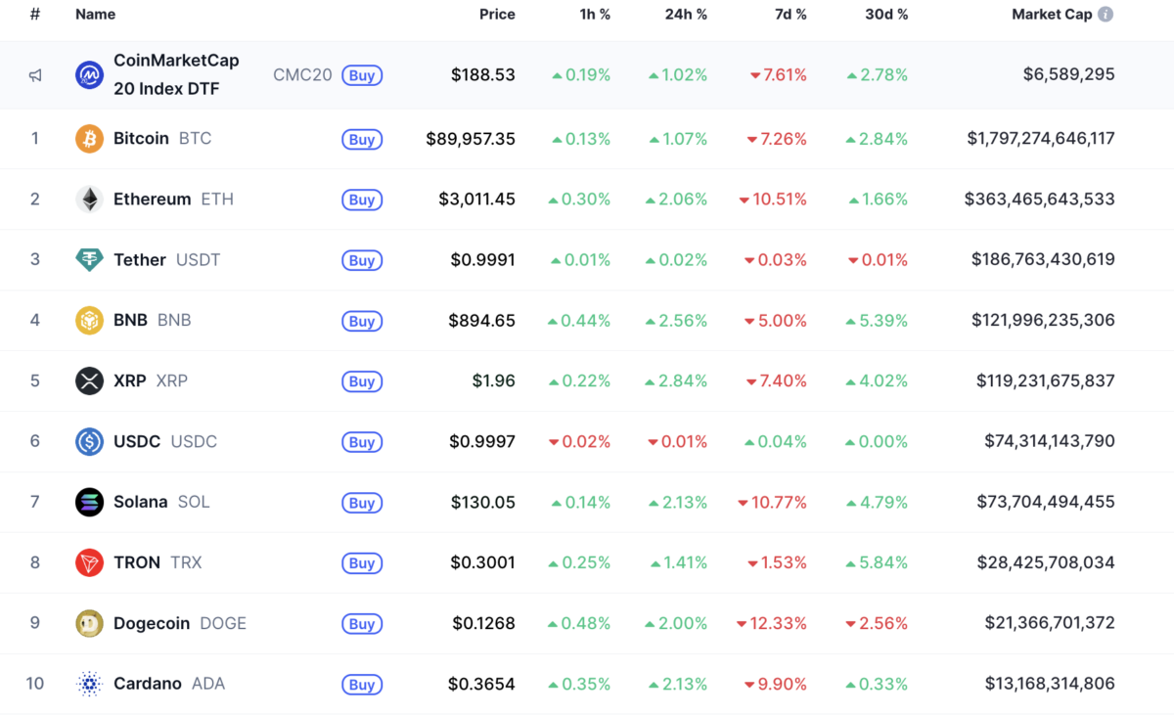Click the Ethereum diamond logo icon
Screen dimensions: 1174x715
tap(89, 200)
